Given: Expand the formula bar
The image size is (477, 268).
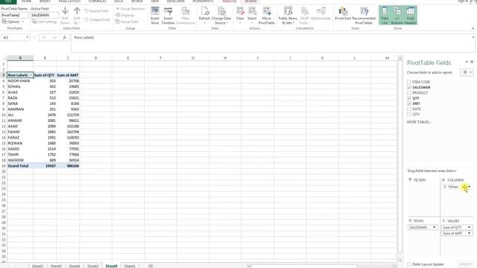Looking at the screenshot, I should 473,37.
